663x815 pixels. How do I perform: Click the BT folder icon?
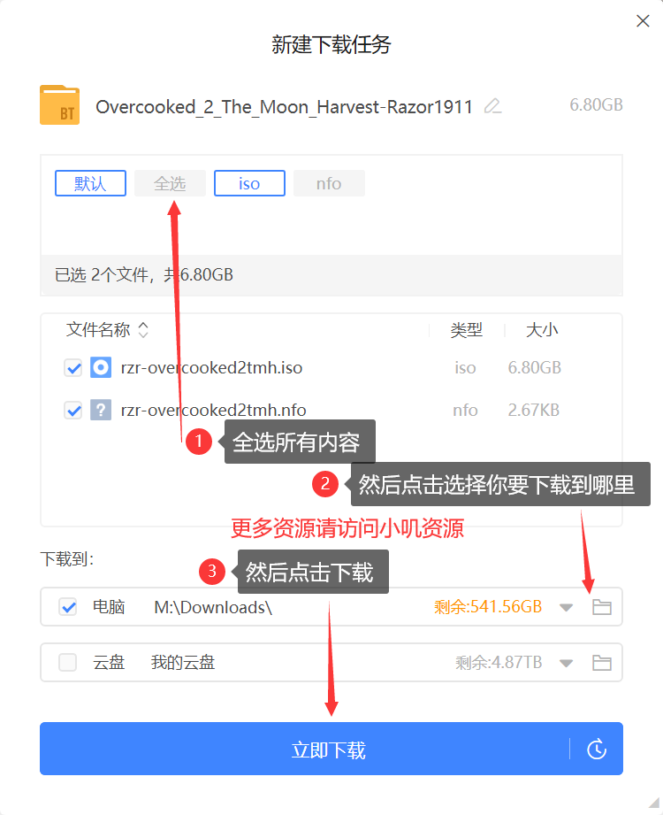point(60,105)
